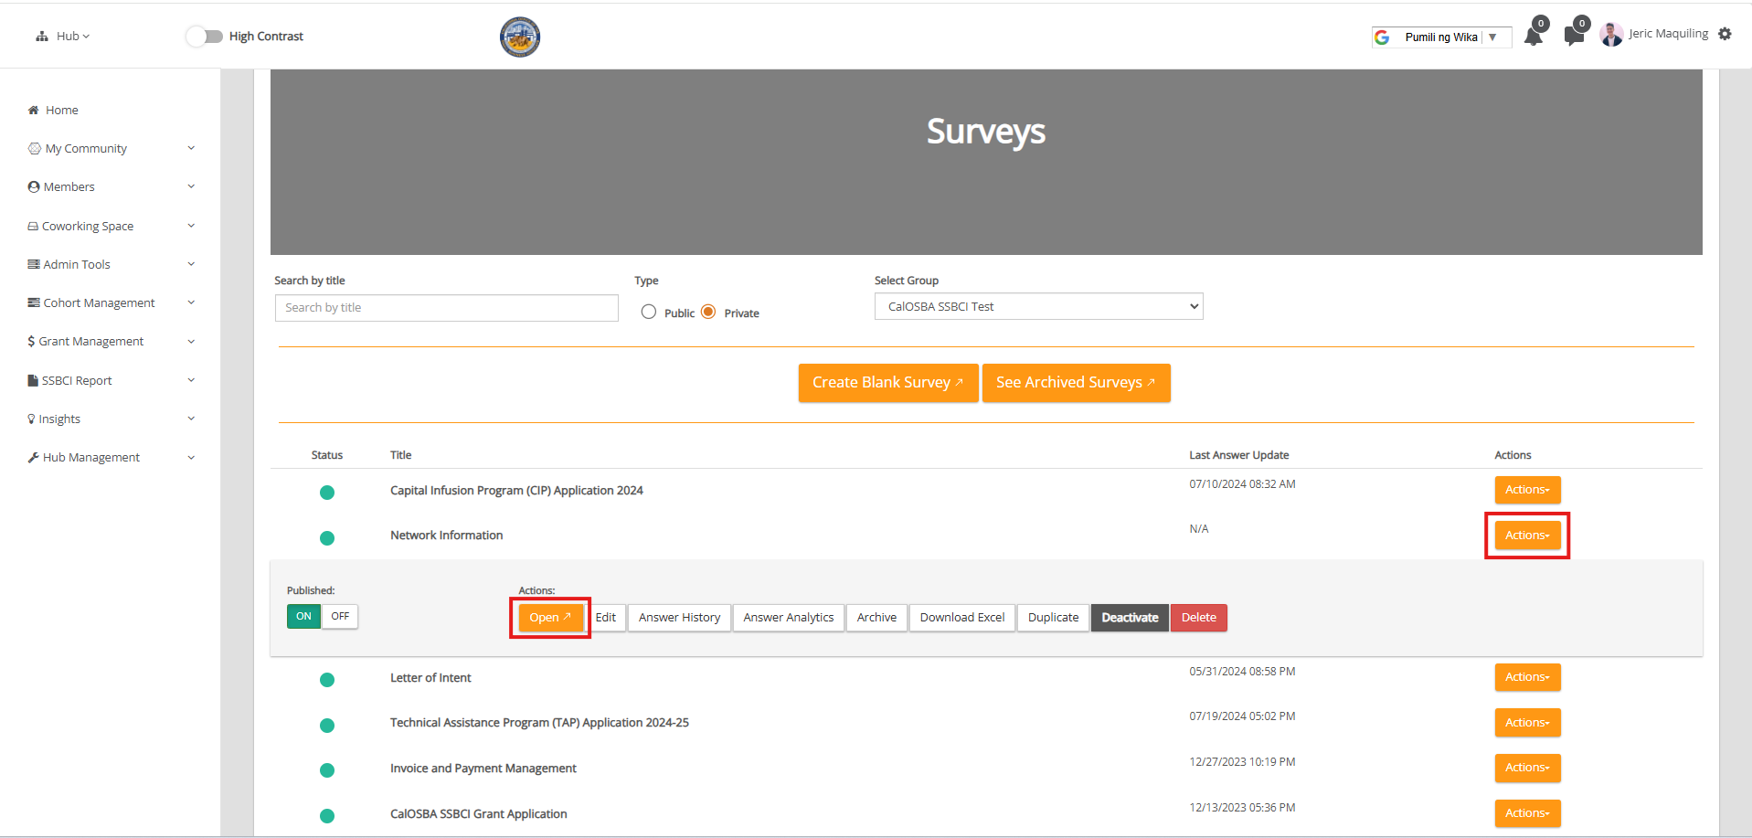Select the Public type radio button
Image resolution: width=1752 pixels, height=838 pixels.
[x=649, y=312]
